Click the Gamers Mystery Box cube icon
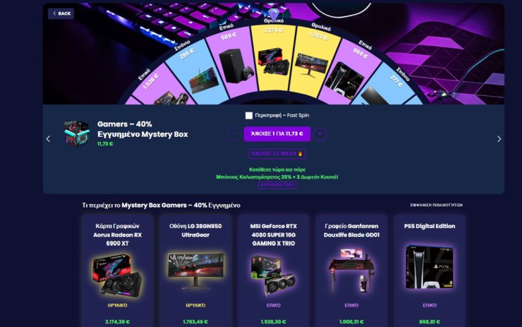The width and height of the screenshot is (522, 327). [x=77, y=133]
